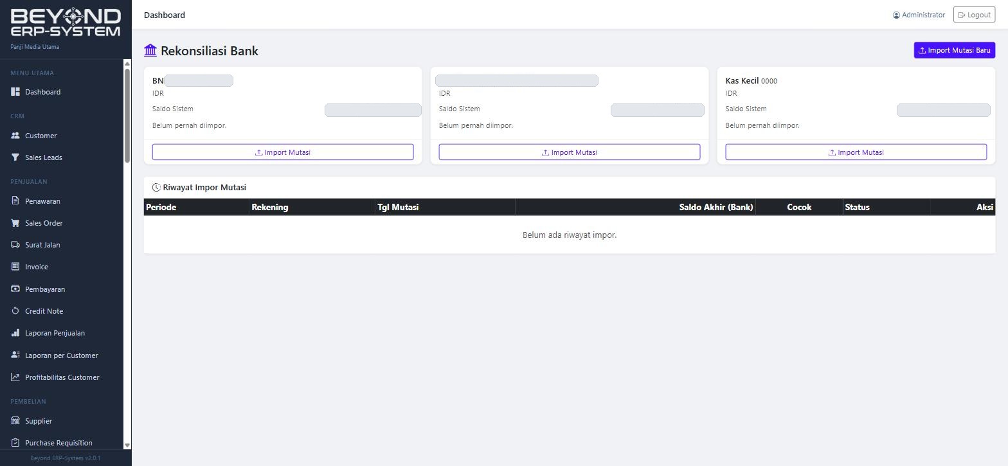This screenshot has width=1008, height=466.
Task: Click Import Mutasi on the middle account card
Action: [570, 152]
